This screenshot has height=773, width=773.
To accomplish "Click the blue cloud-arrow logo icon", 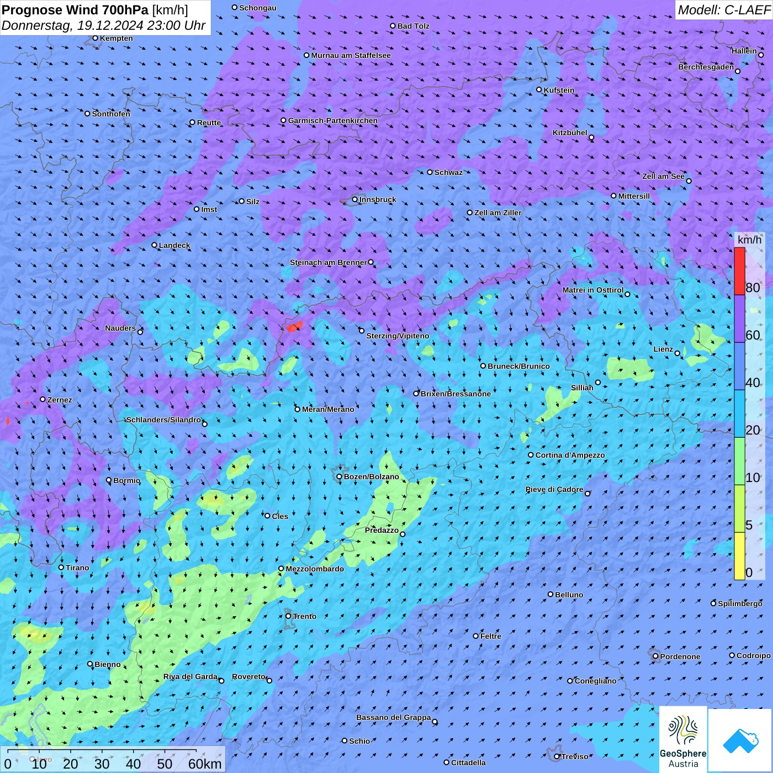I will pyautogui.click(x=740, y=741).
